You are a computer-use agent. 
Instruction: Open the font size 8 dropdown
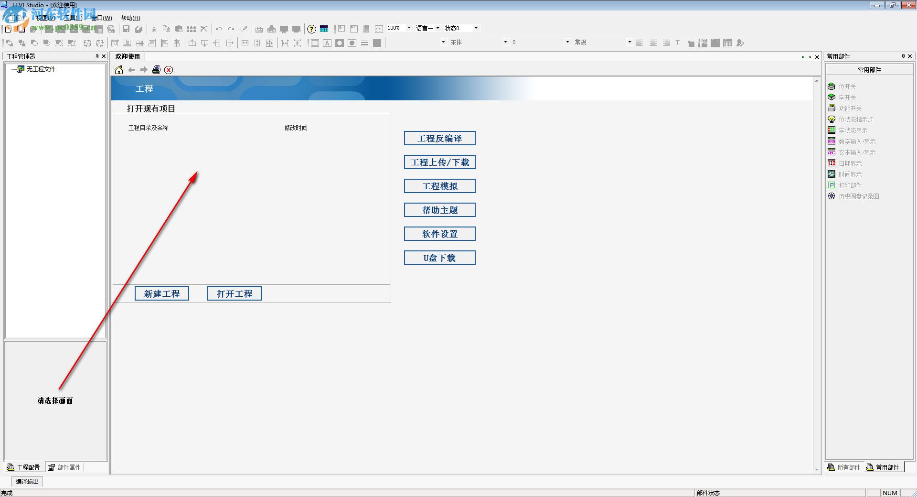567,42
